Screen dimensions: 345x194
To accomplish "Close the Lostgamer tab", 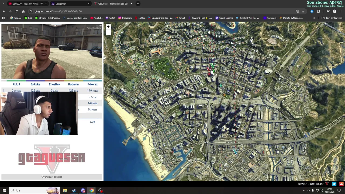I will click(x=89, y=4).
